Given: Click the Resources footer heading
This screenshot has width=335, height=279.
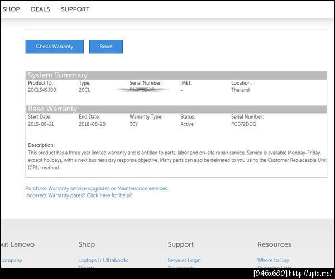Looking at the screenshot, I should coord(274,244).
